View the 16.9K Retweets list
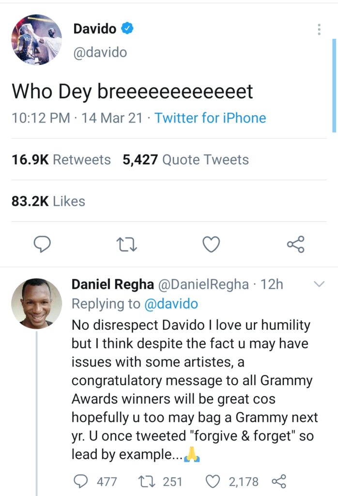 (x=61, y=160)
